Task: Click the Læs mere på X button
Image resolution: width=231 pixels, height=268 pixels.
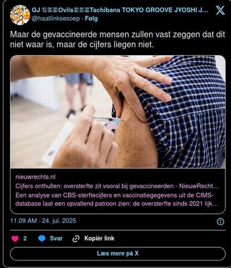Action: [118, 253]
